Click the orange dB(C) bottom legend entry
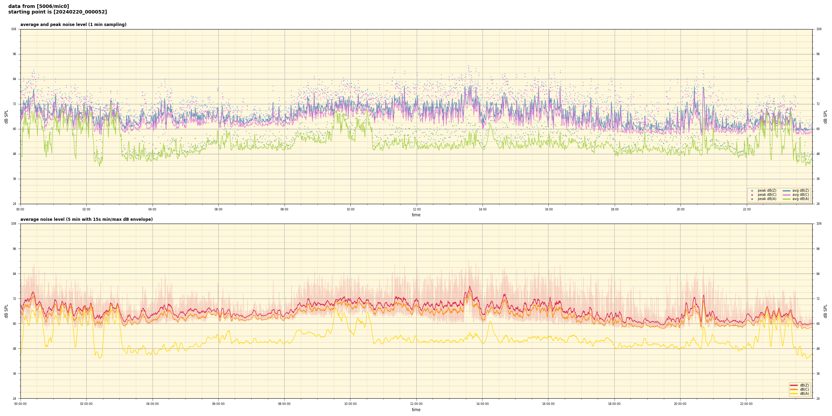This screenshot has width=832, height=416. coord(794,389)
